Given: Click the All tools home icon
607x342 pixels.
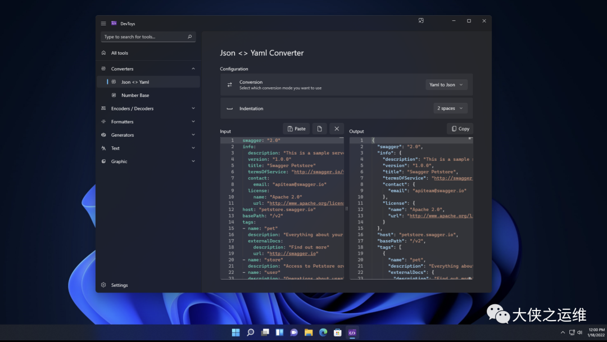Looking at the screenshot, I should 103,53.
